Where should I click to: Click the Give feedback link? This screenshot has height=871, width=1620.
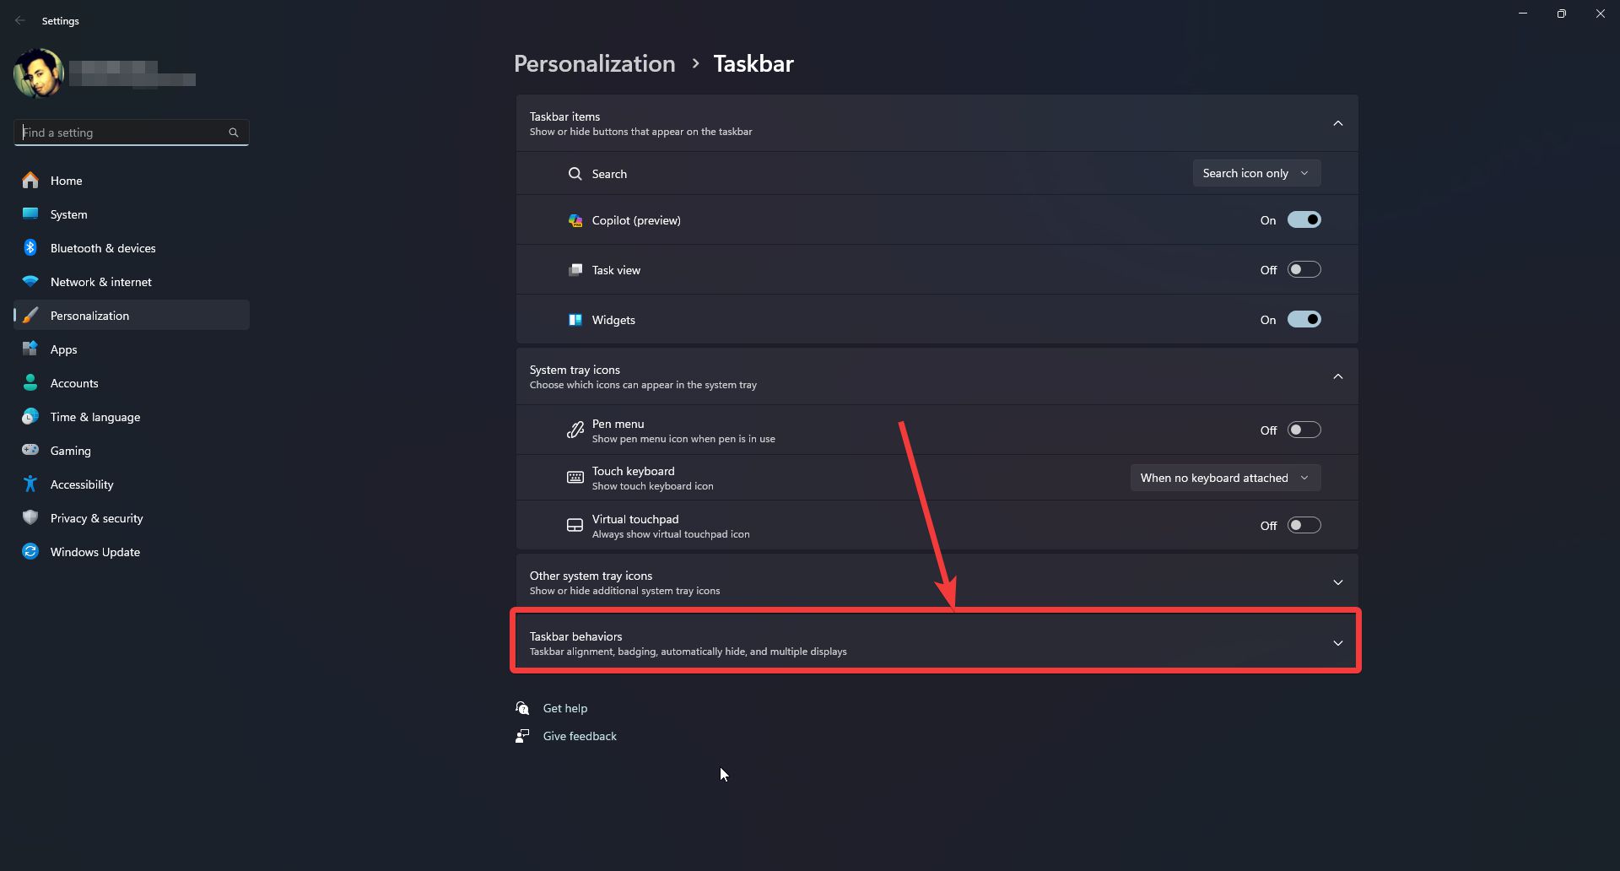(x=580, y=736)
